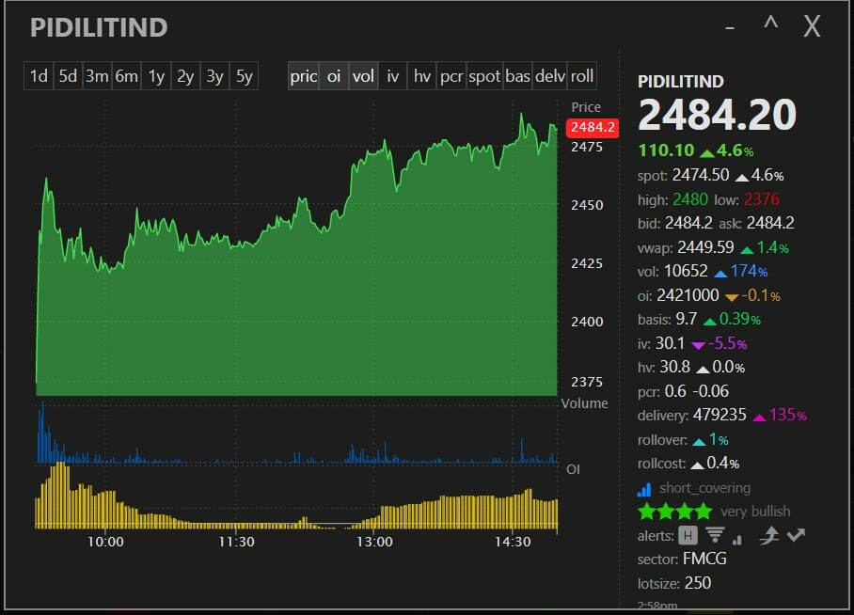The height and width of the screenshot is (615, 854).
Task: Click the vol 10652 value
Action: pos(686,271)
